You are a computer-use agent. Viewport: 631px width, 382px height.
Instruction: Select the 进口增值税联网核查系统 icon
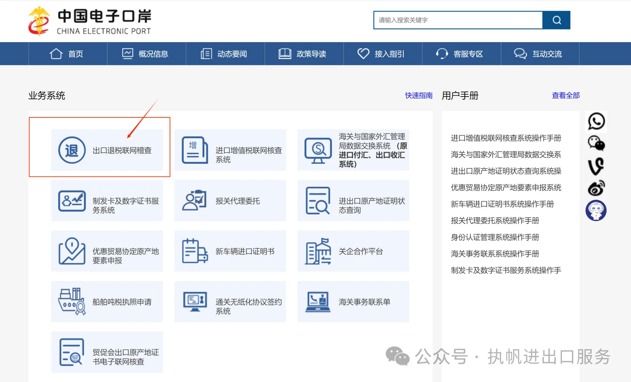point(230,150)
